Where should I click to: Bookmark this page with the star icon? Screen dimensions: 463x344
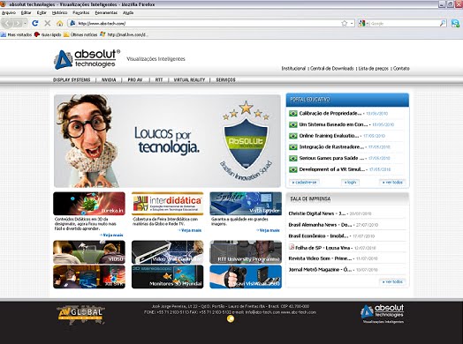(344, 23)
